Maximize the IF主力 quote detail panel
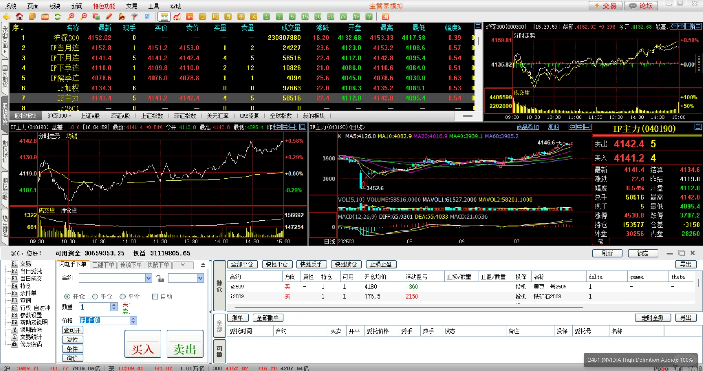This screenshot has width=703, height=371. [698, 127]
